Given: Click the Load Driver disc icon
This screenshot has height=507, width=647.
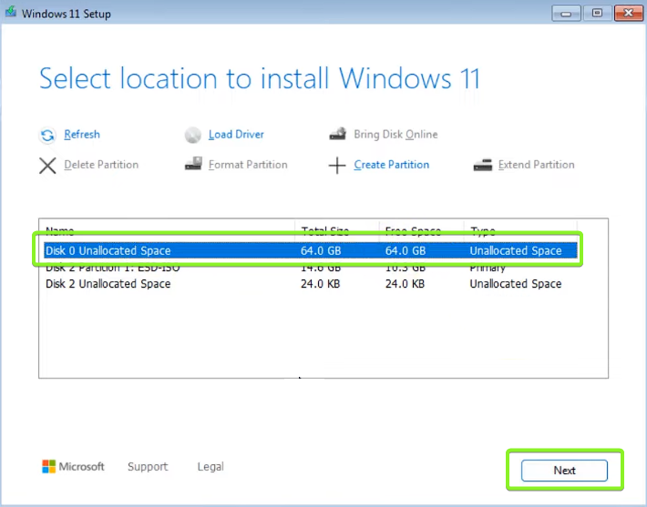Looking at the screenshot, I should [x=192, y=136].
